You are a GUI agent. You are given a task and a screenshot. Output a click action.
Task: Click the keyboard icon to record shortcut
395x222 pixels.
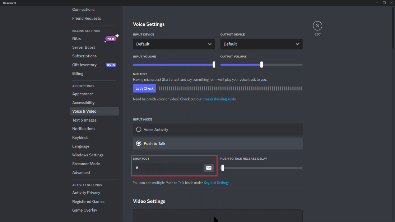point(209,168)
